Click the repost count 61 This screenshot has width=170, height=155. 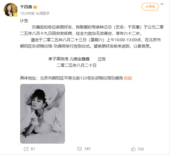coord(33,149)
